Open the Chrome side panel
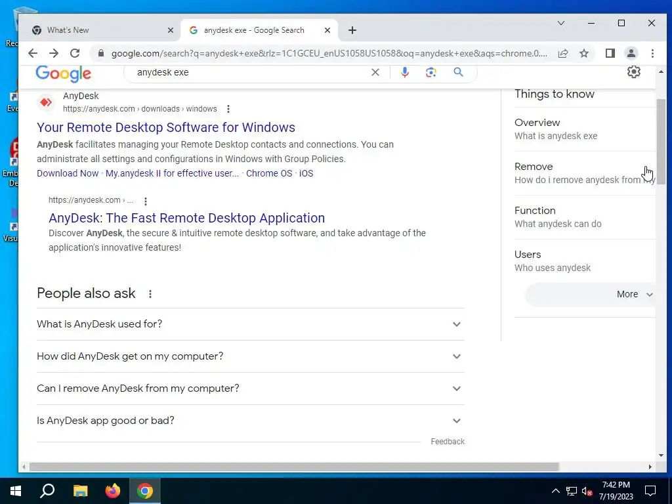The width and height of the screenshot is (672, 504). pyautogui.click(x=610, y=53)
